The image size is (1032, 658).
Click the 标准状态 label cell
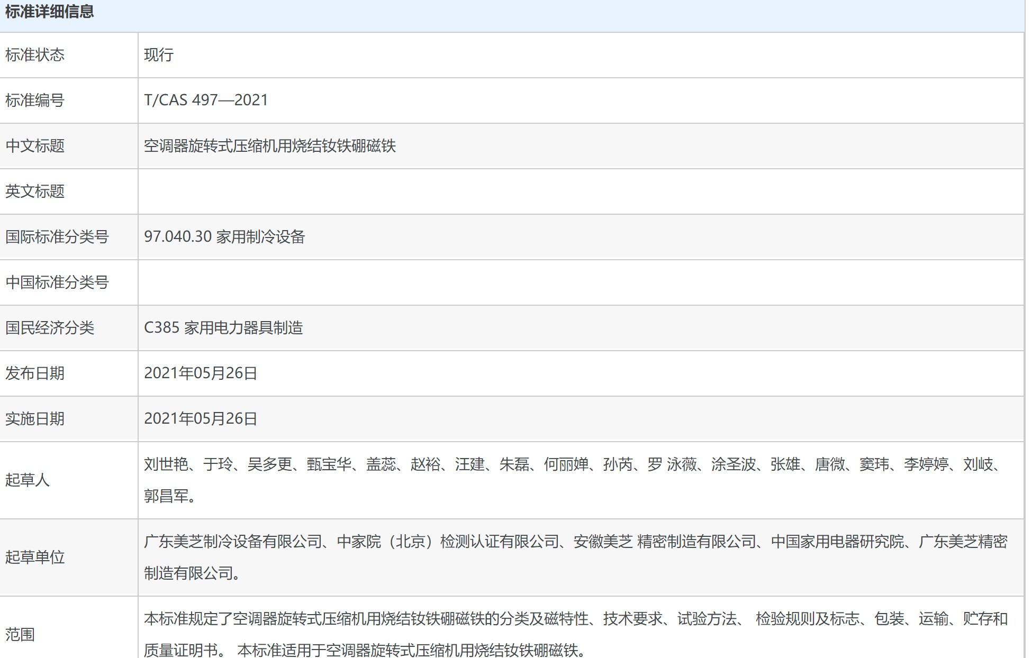tap(35, 55)
